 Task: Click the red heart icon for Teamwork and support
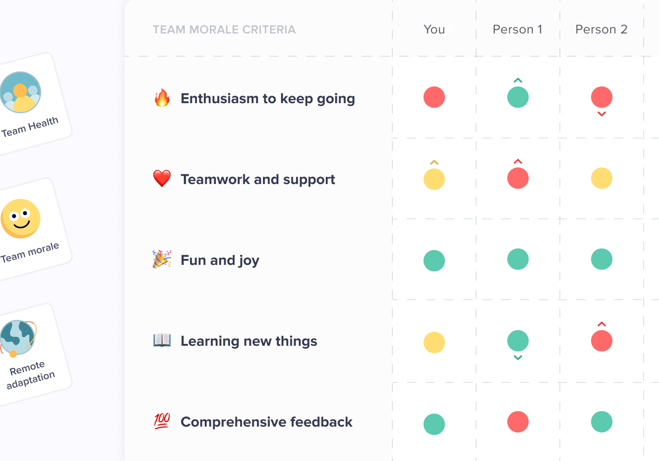coord(162,178)
